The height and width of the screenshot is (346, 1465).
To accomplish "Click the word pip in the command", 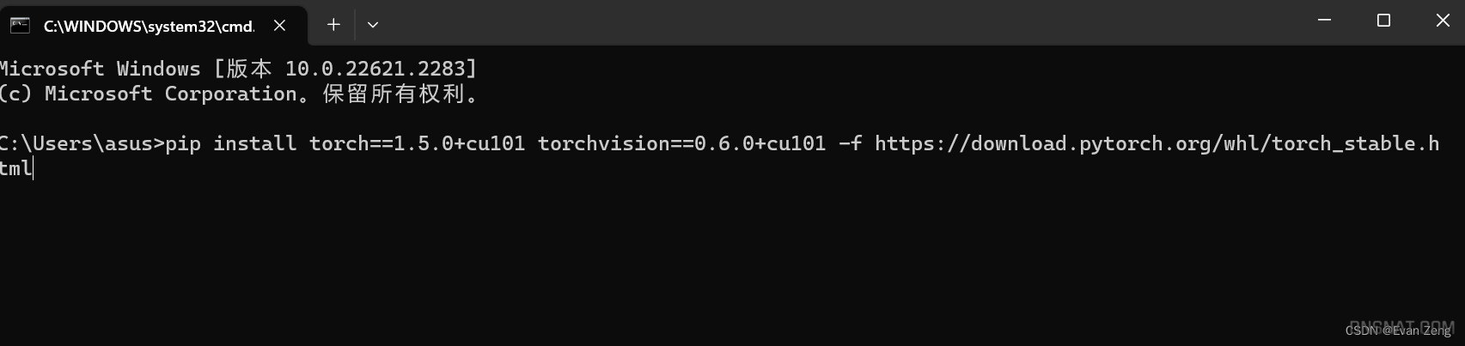I will click(182, 143).
